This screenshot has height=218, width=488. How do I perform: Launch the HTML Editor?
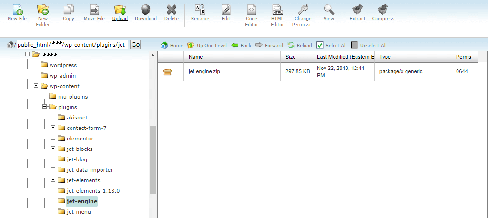pos(277,10)
